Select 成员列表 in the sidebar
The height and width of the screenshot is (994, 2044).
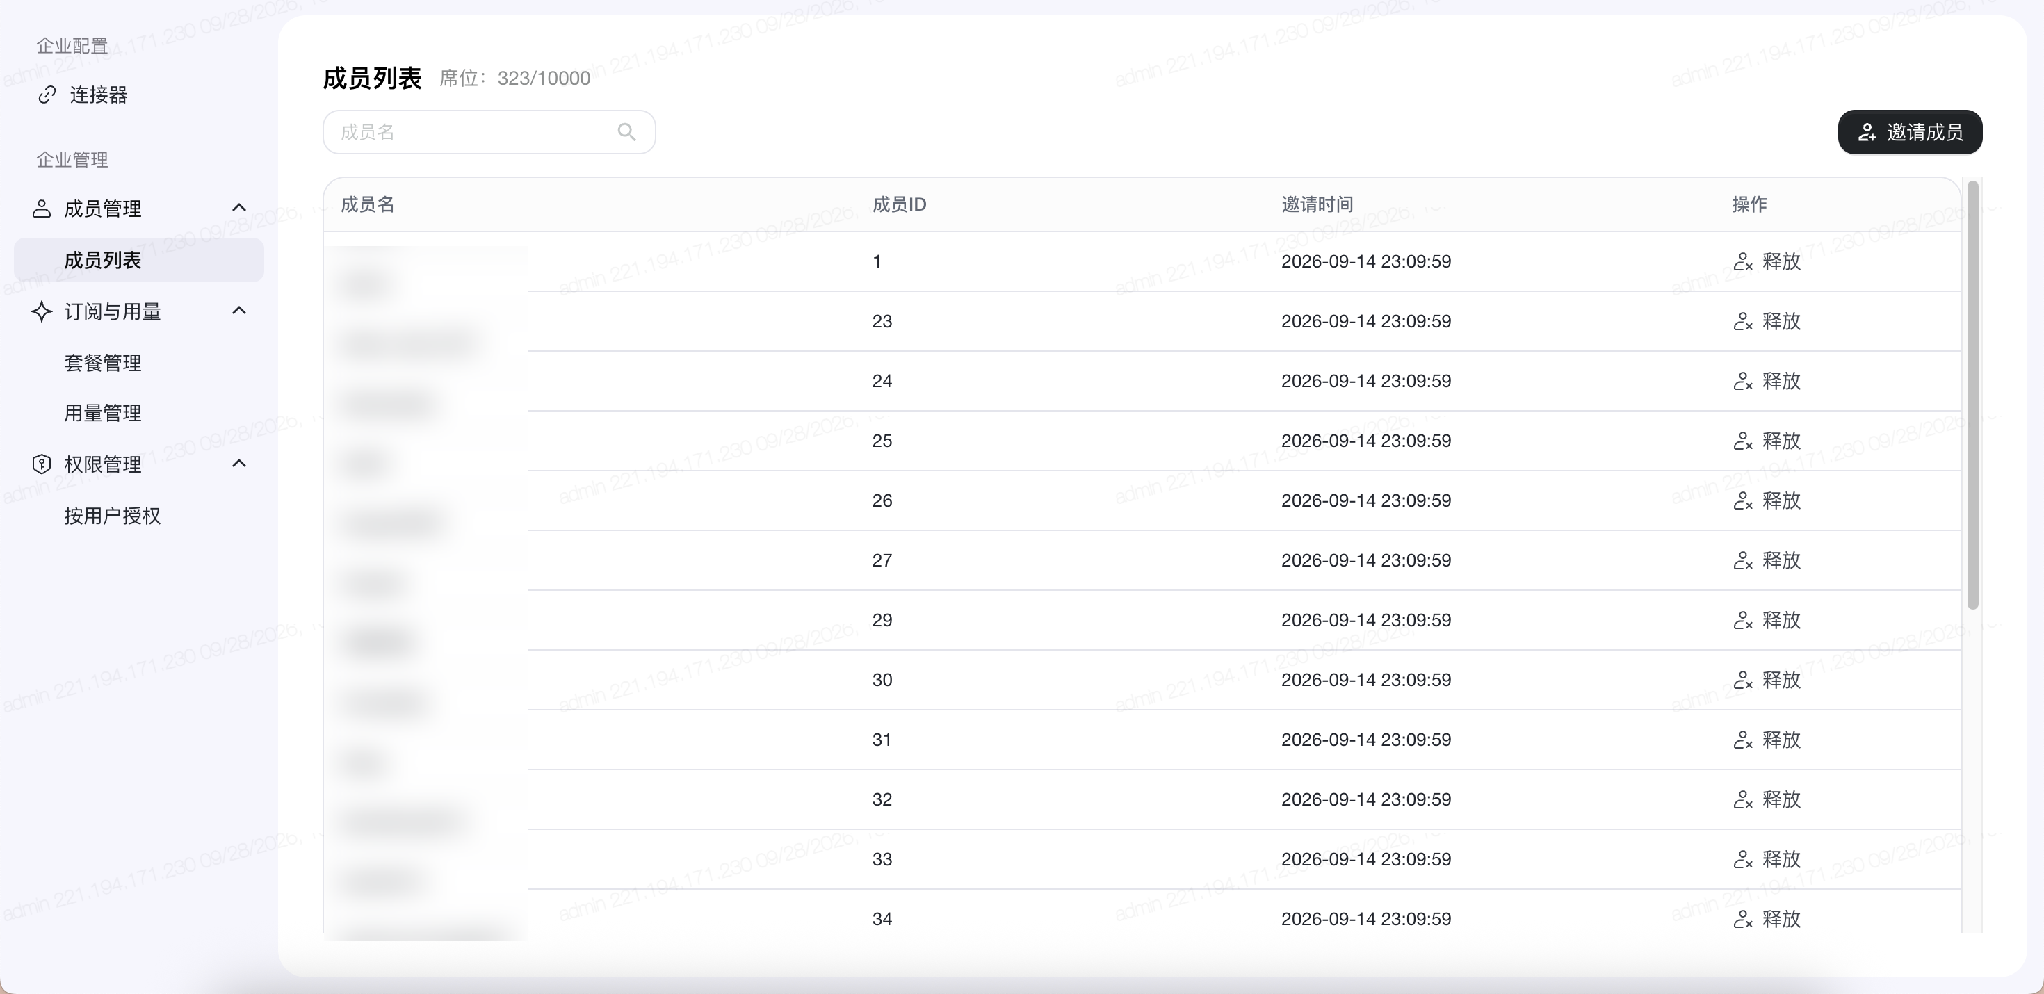[x=139, y=260]
